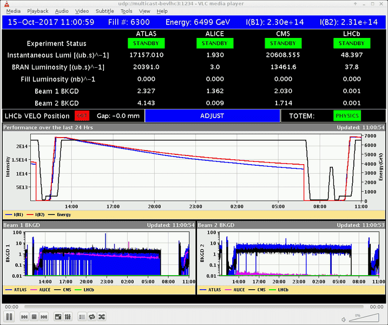Click the I(B2) legend entry in intensity chart

[36, 214]
